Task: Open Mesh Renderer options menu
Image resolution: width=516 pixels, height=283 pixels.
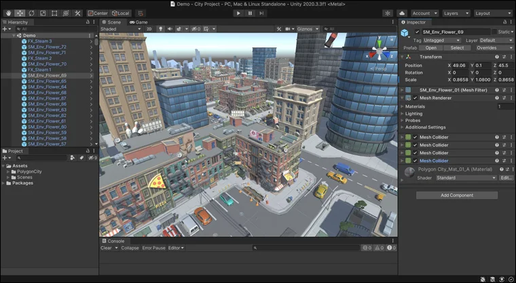Action: point(511,98)
